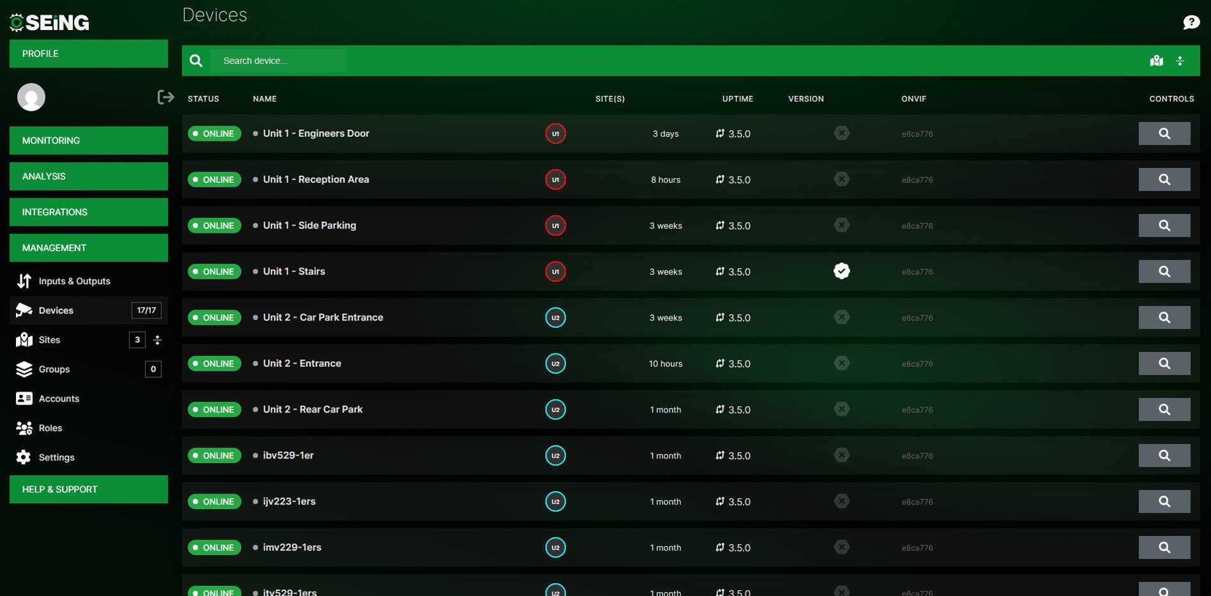The width and height of the screenshot is (1211, 596).
Task: Expand the ANALYSIS section
Action: [89, 176]
